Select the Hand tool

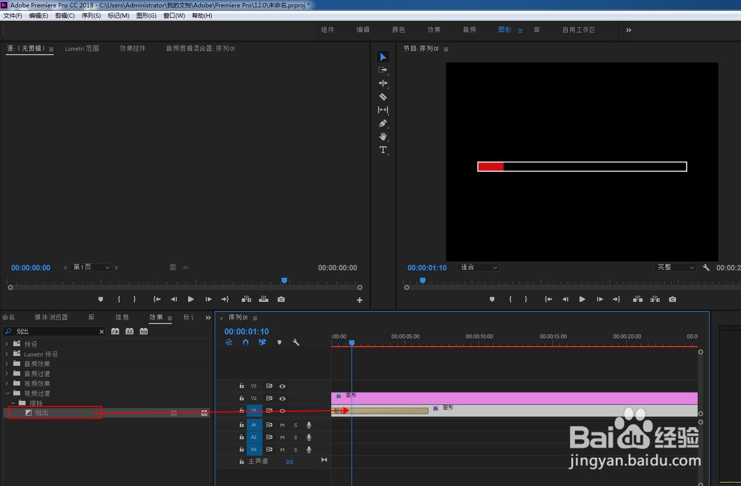[x=383, y=136]
